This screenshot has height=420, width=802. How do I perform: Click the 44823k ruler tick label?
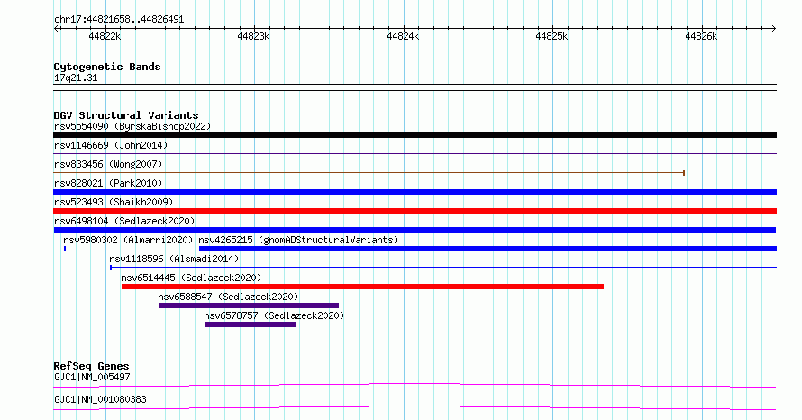point(254,36)
